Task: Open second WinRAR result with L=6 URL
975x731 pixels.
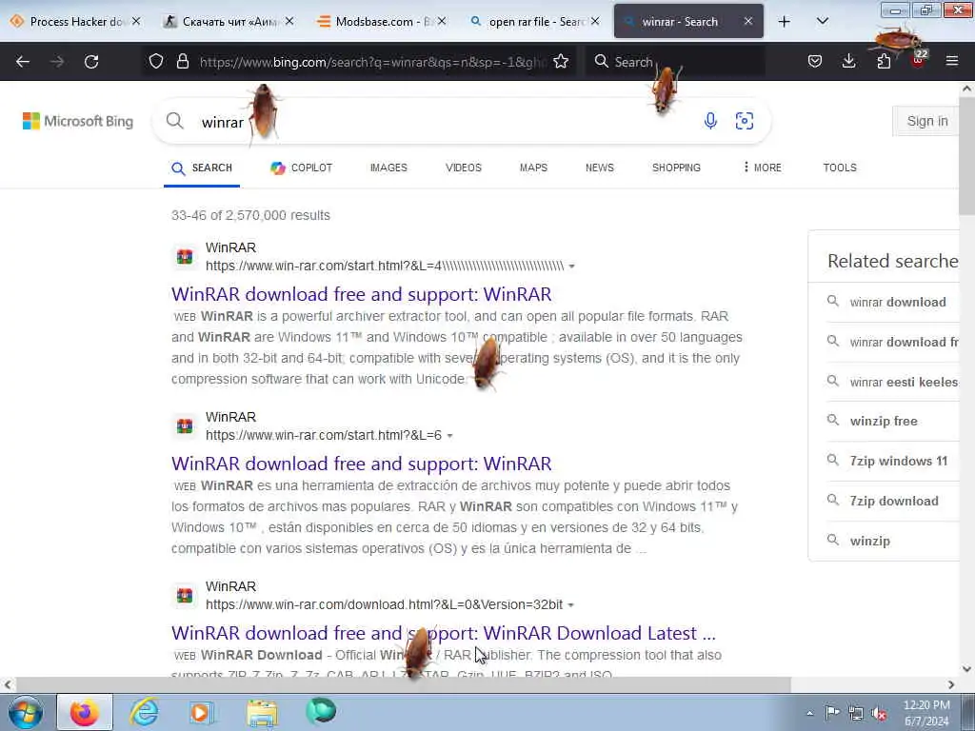Action: point(361,464)
